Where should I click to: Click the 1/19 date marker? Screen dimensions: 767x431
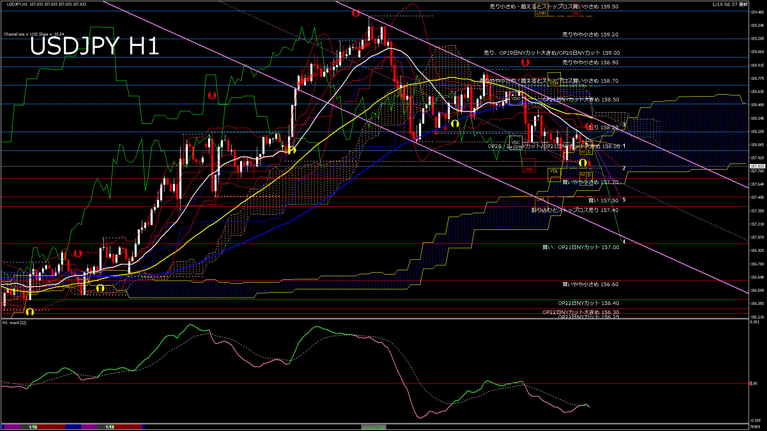point(110,427)
